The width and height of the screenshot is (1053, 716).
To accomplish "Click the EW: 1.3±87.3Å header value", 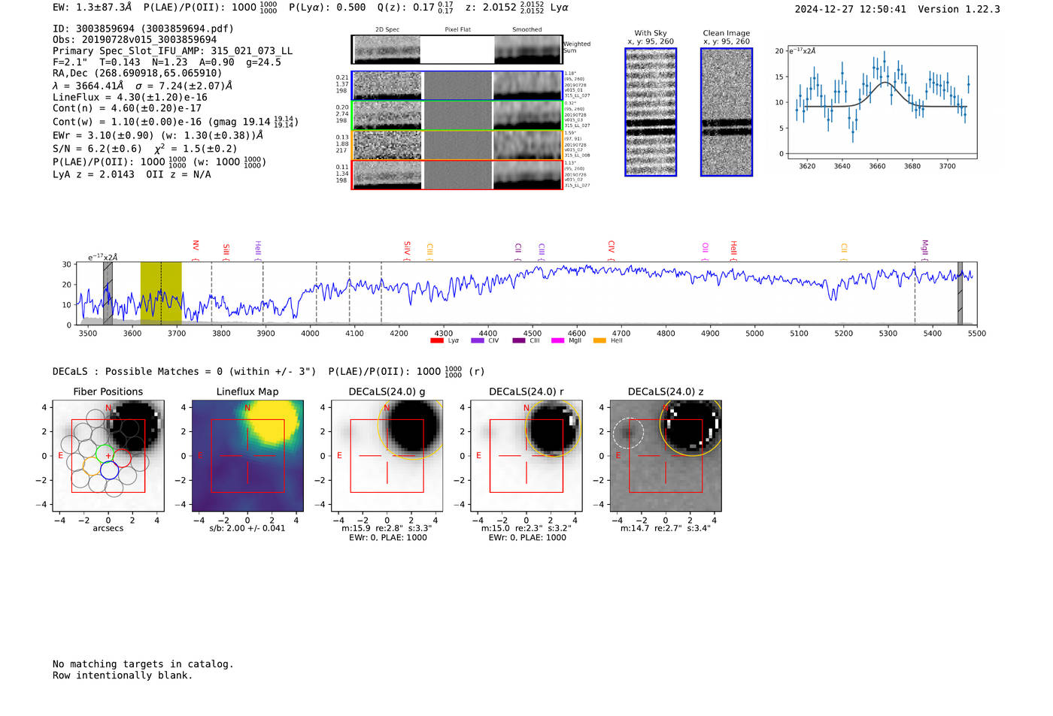I will coord(92,8).
